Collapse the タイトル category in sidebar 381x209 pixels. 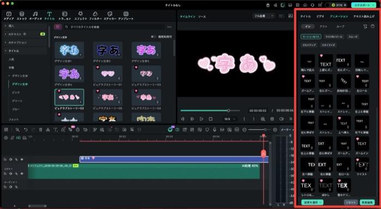pyautogui.click(x=5, y=51)
